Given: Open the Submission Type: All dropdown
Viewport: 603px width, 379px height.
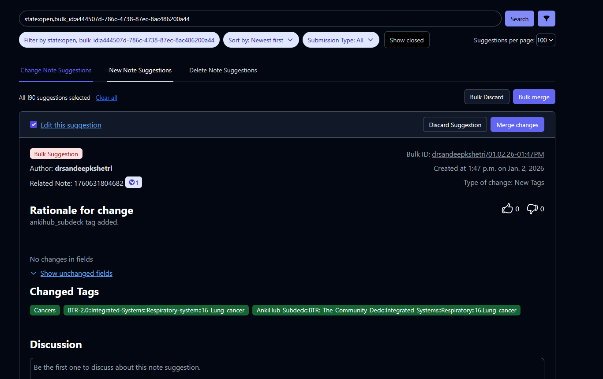Looking at the screenshot, I should pos(340,40).
